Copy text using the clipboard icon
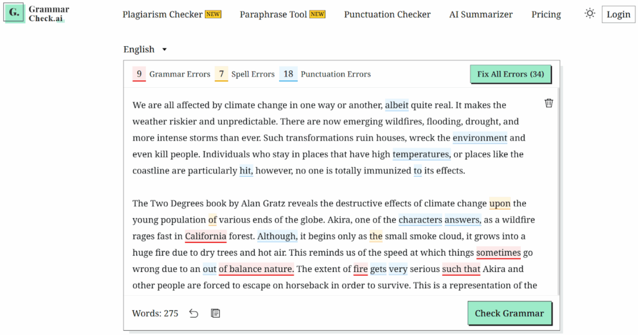 click(x=216, y=313)
